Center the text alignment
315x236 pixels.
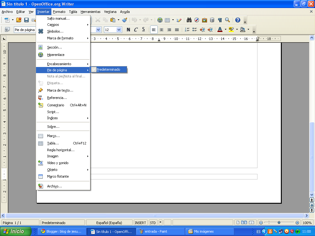(x=161, y=30)
